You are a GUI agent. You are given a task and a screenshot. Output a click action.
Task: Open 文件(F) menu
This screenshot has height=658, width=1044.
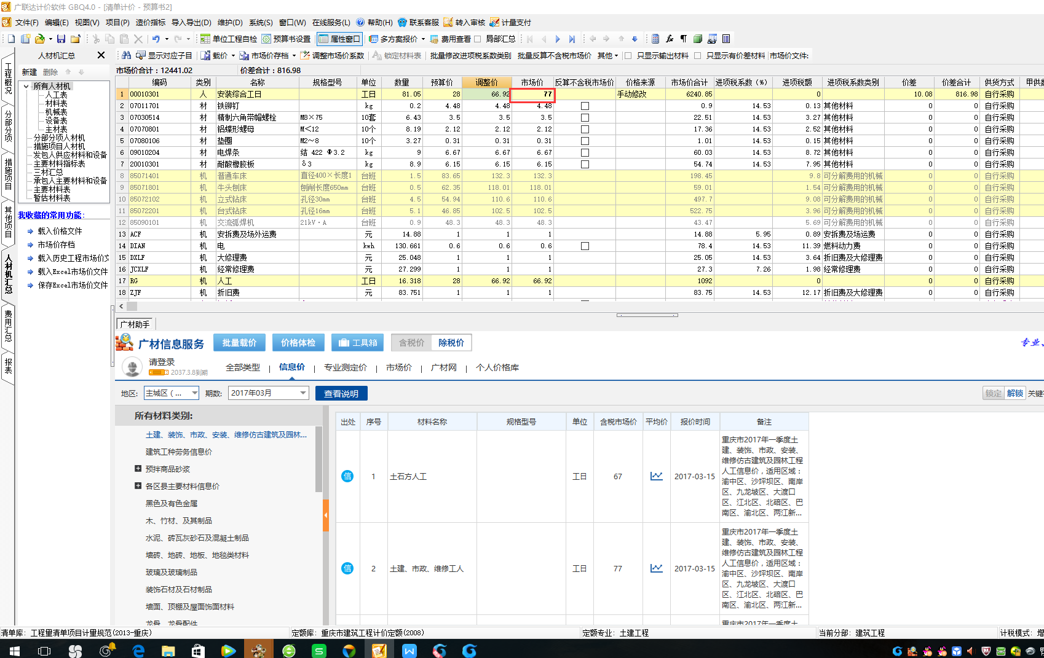[x=26, y=22]
